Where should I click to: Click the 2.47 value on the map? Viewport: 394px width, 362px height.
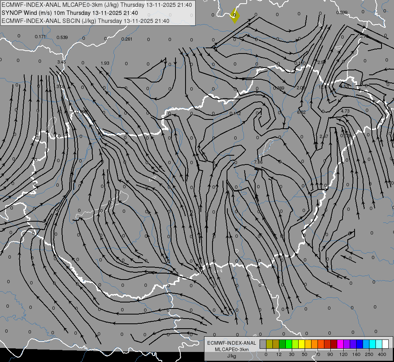324,136
